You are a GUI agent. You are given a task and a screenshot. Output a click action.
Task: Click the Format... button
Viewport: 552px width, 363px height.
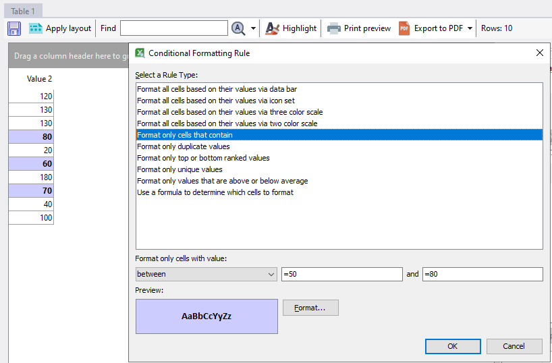click(310, 308)
